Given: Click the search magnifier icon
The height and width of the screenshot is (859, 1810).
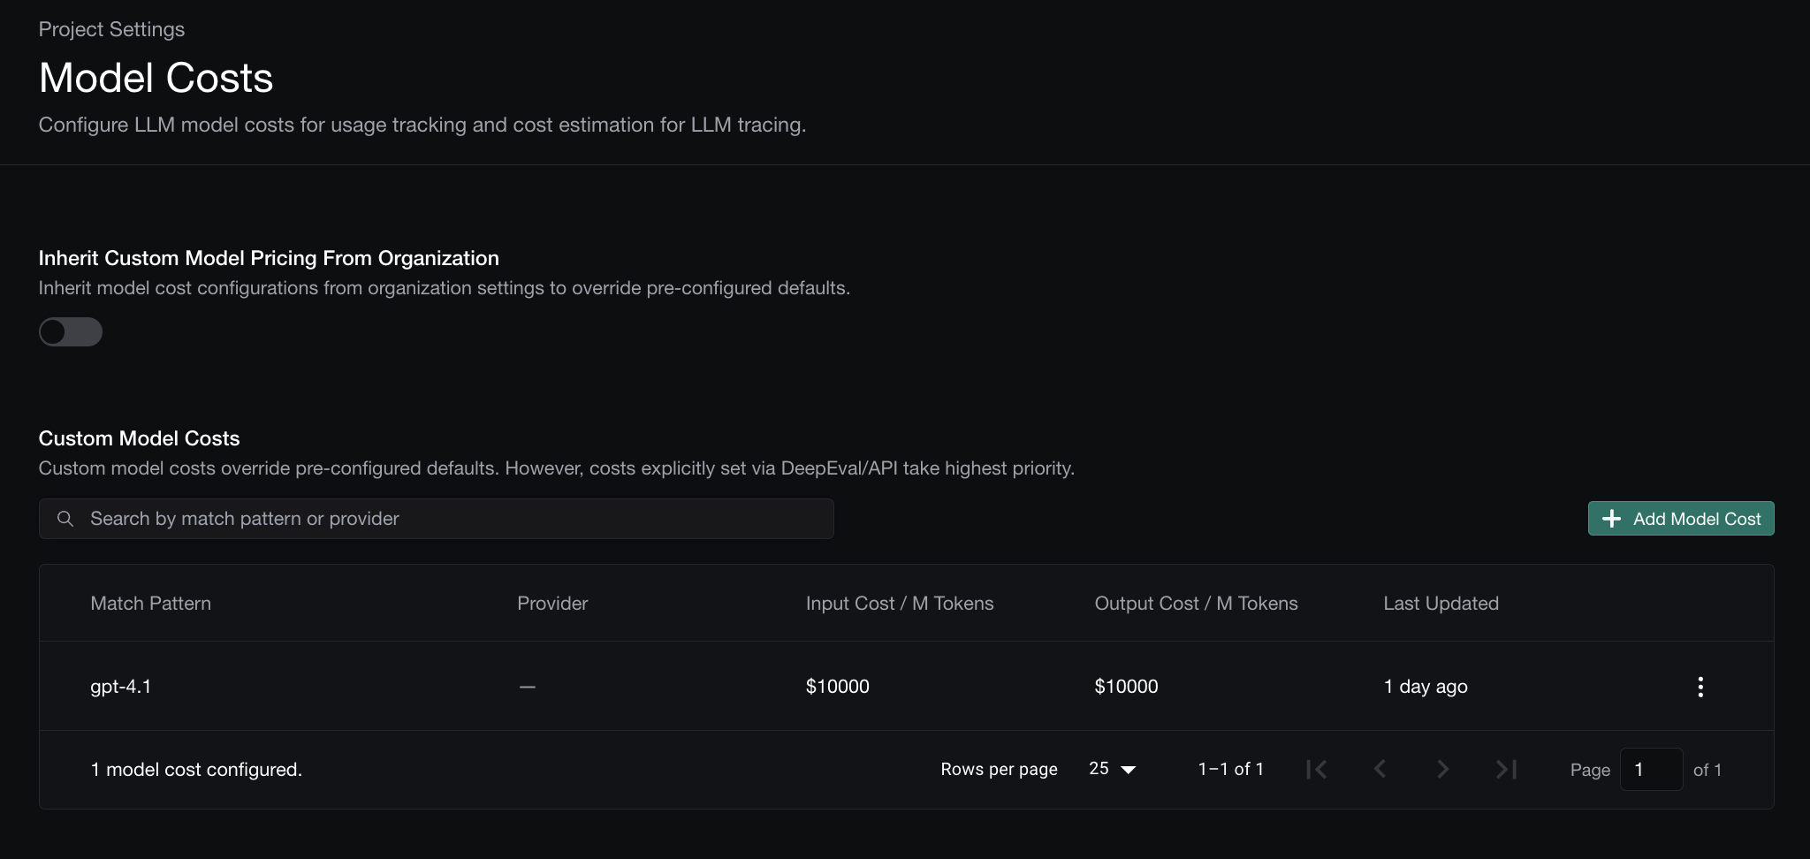Looking at the screenshot, I should pos(65,519).
